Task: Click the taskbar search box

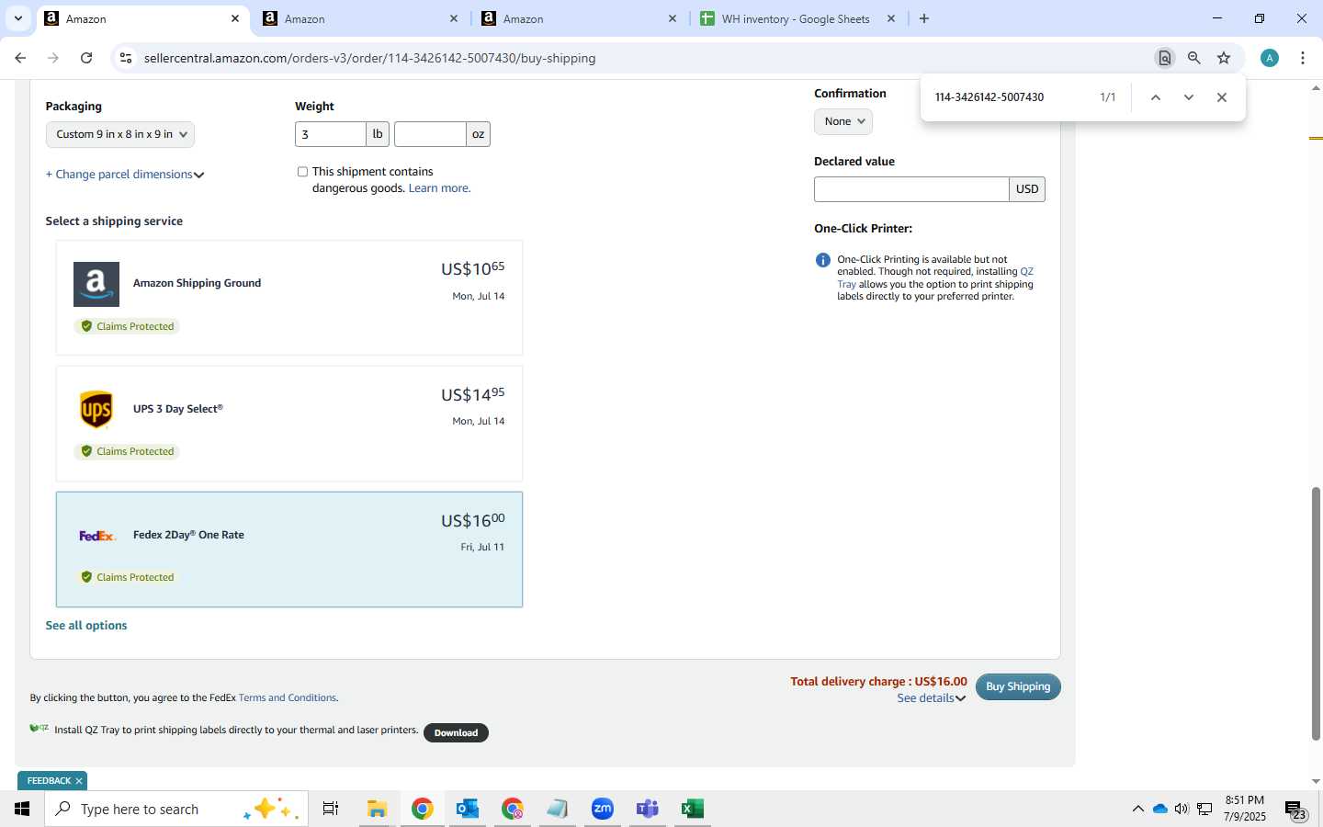Action: coord(176,809)
